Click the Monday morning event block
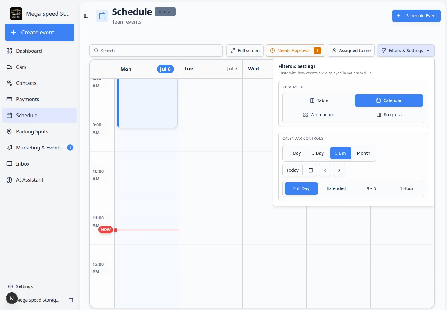This screenshot has height=310, width=447. click(x=147, y=103)
